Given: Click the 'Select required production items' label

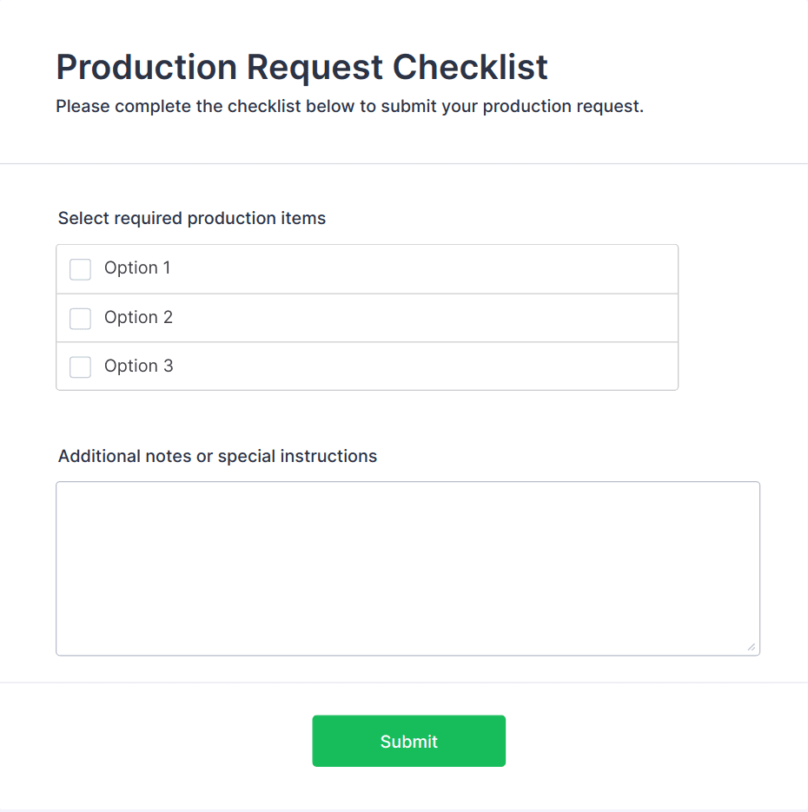Looking at the screenshot, I should [x=192, y=219].
